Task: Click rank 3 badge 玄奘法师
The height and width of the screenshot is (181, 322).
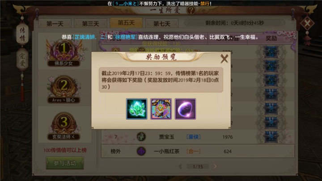Action: (64, 126)
